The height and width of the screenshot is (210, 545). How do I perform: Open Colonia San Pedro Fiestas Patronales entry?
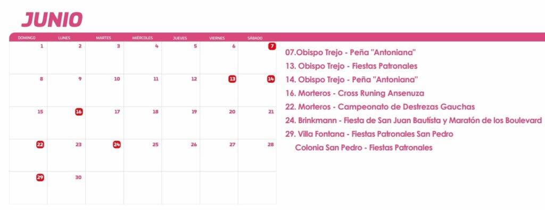coord(364,147)
